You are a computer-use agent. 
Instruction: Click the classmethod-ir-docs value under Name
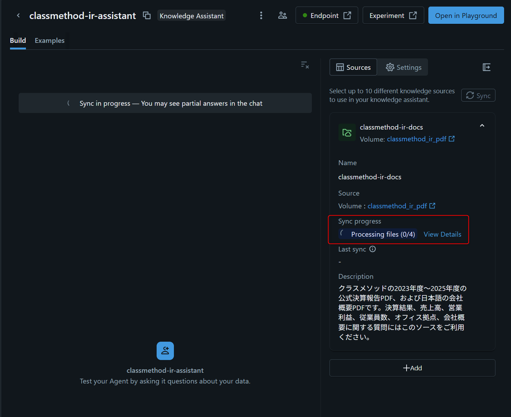(370, 177)
